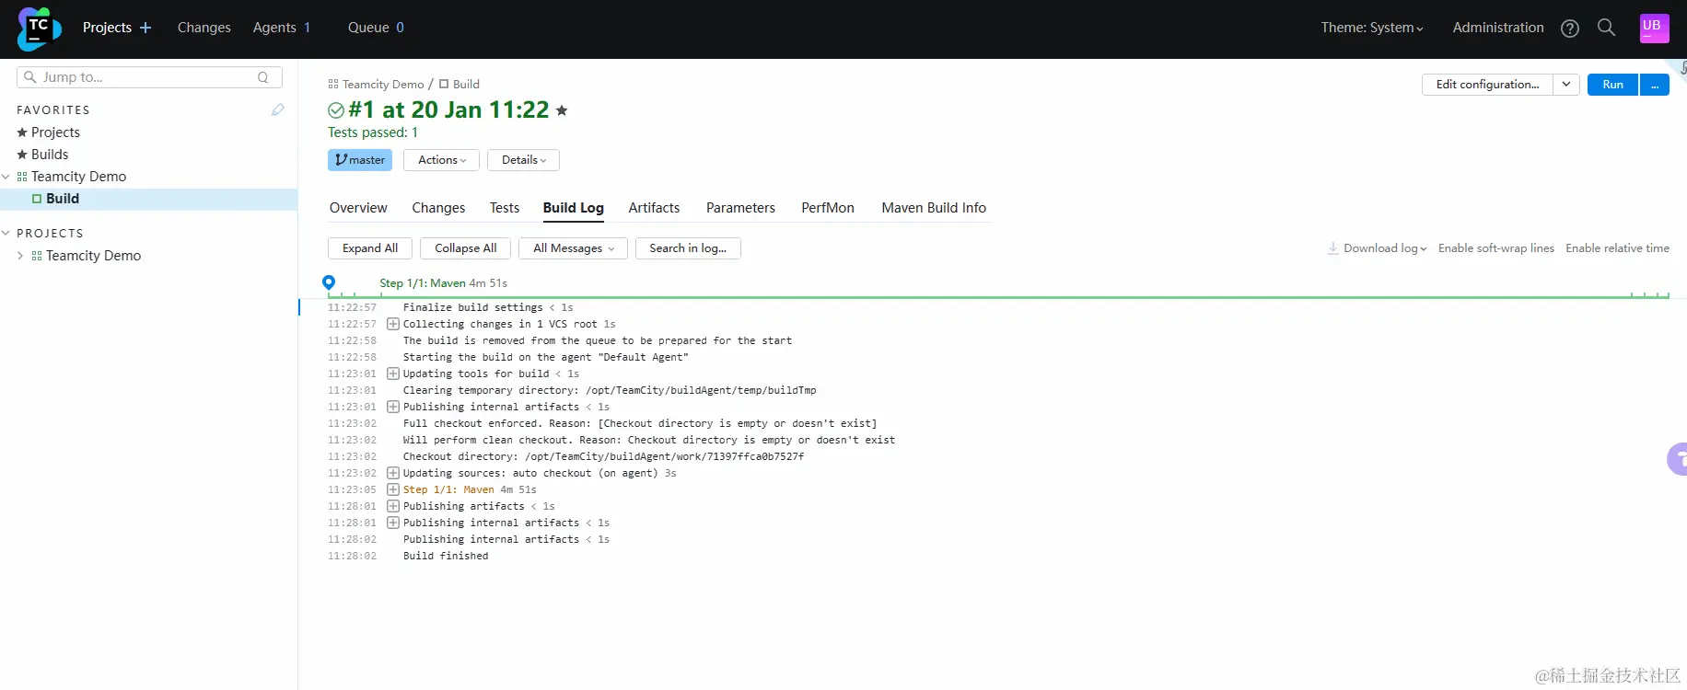Click the download log arrow icon
This screenshot has width=1687, height=690.
coord(1332,248)
